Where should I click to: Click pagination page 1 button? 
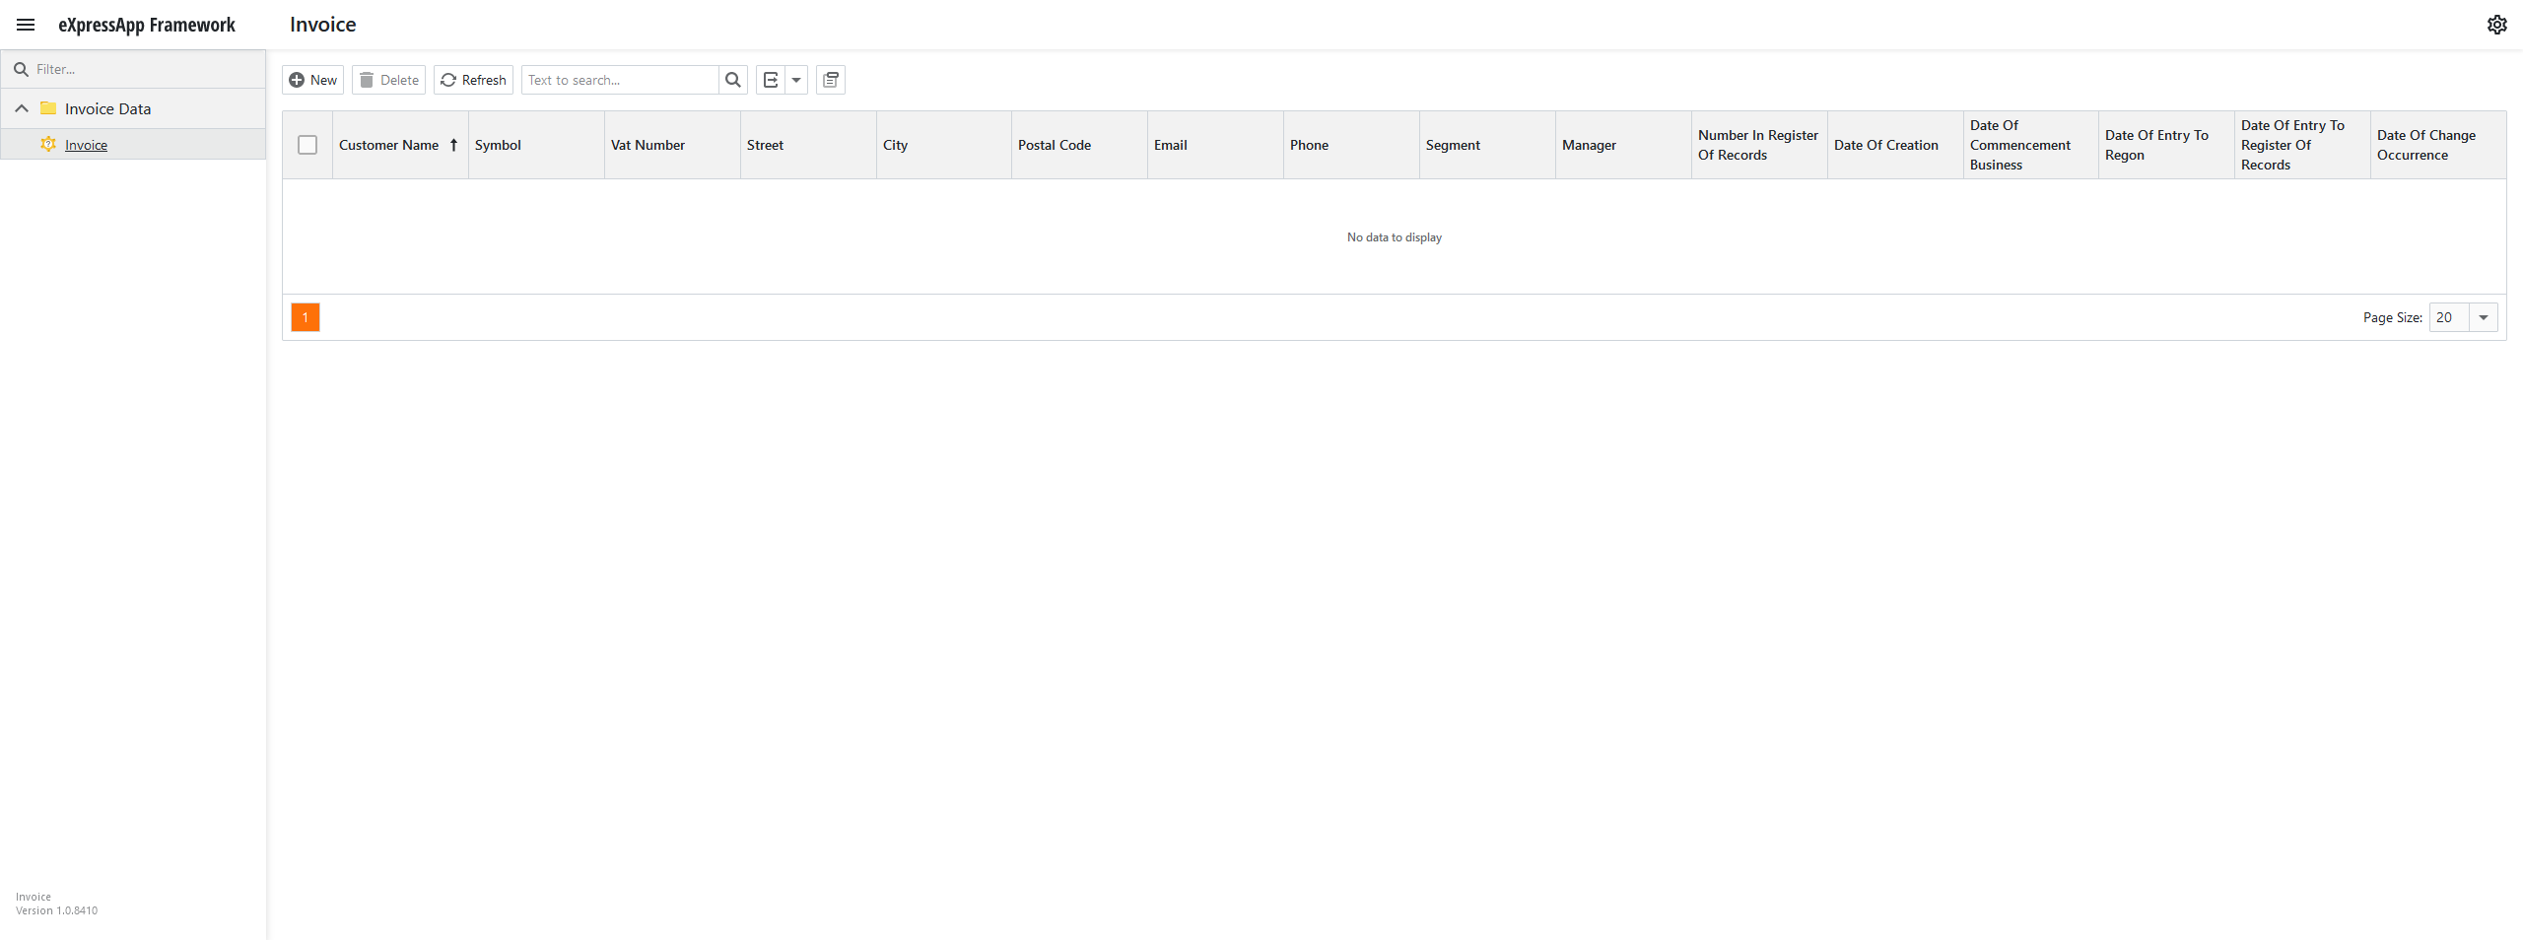coord(305,317)
